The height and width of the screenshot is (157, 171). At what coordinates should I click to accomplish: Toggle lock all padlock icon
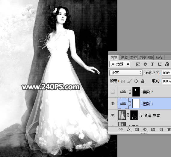[x=143, y=81]
